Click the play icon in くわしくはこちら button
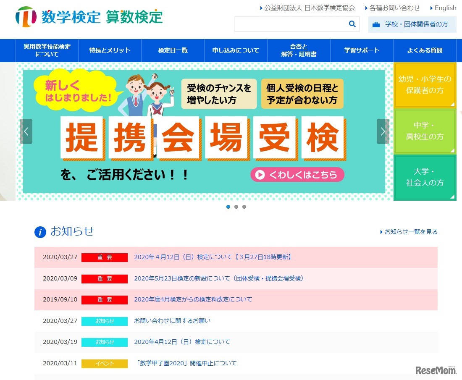462x380 pixels. click(261, 175)
